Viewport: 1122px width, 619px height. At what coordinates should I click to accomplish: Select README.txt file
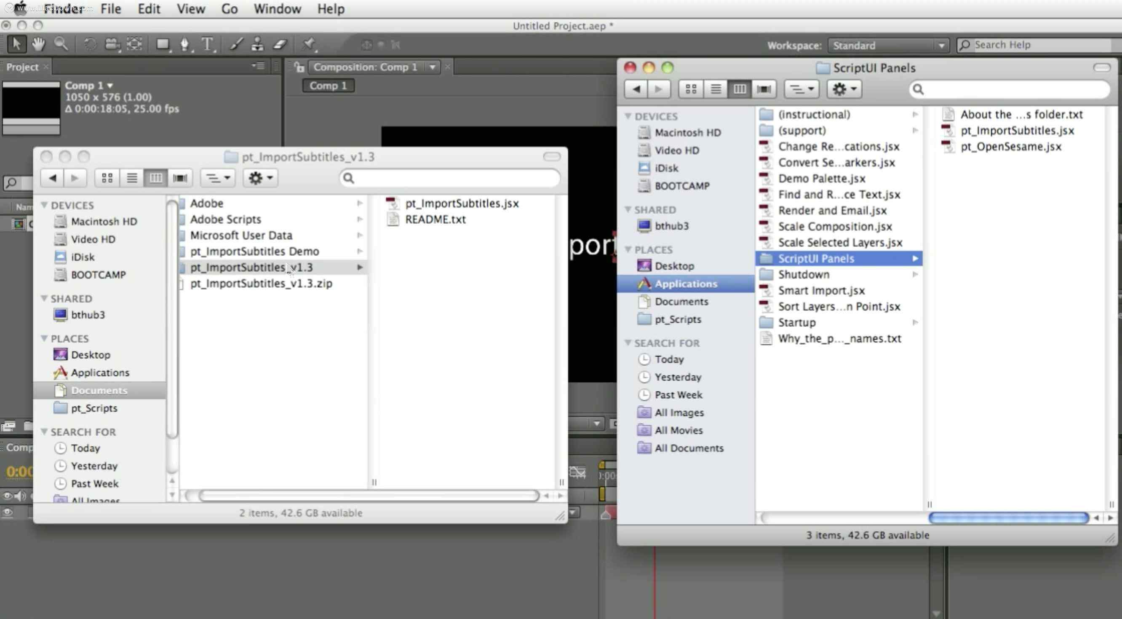point(427,219)
